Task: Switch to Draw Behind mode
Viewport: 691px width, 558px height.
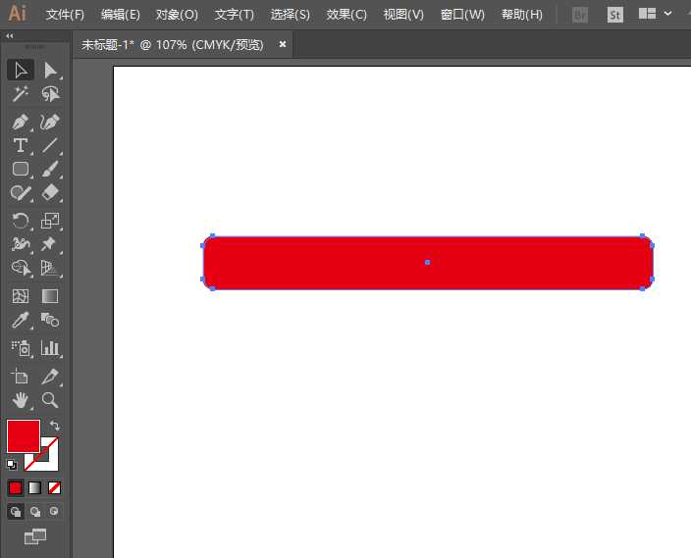Action: point(35,511)
